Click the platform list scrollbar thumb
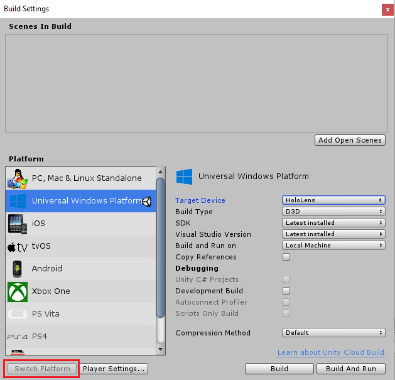Image resolution: width=395 pixels, height=380 pixels. click(160, 247)
